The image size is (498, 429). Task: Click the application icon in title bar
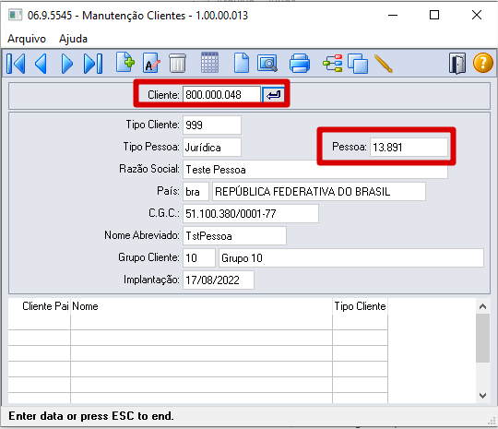(x=16, y=15)
